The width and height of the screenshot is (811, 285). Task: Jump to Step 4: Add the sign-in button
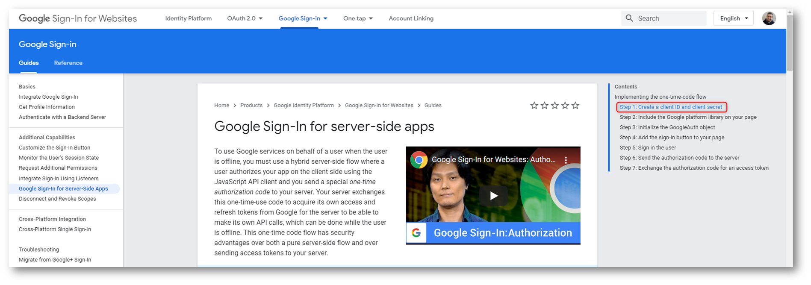(x=672, y=138)
